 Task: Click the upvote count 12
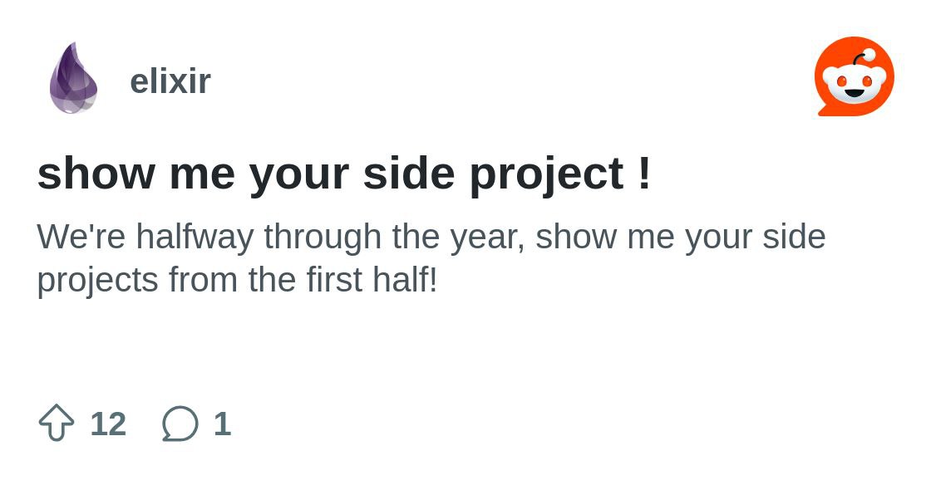click(x=108, y=424)
